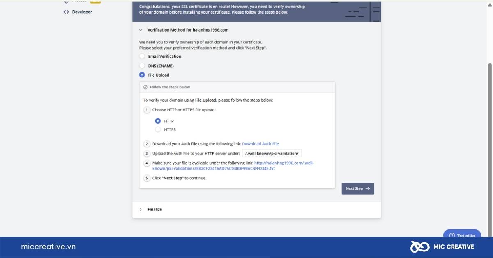The image size is (493, 258).
Task: Collapse the Verification Method section chevron
Action: tap(141, 30)
